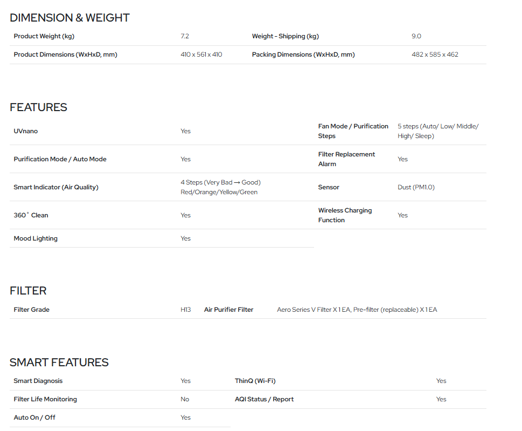The height and width of the screenshot is (431, 522).
Task: Click the Filter Replacement Alarm label
Action: click(x=346, y=159)
